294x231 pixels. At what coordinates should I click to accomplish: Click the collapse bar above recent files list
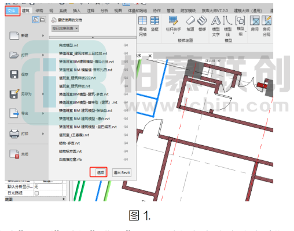93,37
